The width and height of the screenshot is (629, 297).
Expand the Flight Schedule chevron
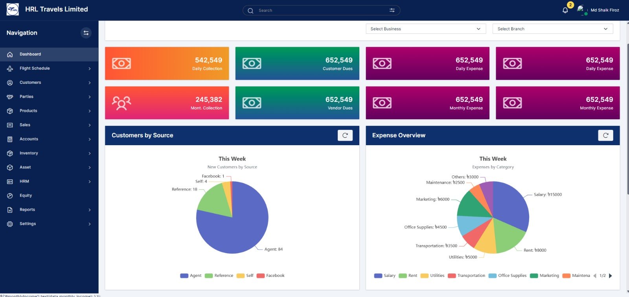point(90,68)
